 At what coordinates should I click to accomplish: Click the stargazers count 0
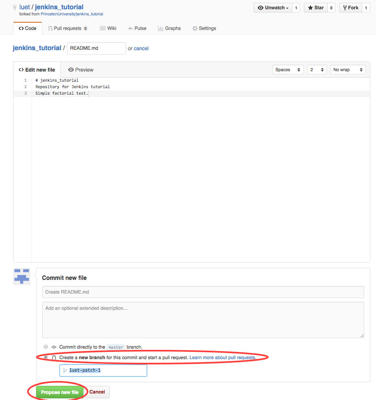(x=331, y=8)
